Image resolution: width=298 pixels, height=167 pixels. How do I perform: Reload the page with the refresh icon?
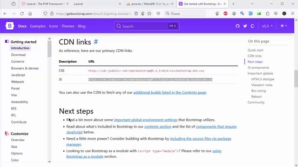click(x=22, y=13)
